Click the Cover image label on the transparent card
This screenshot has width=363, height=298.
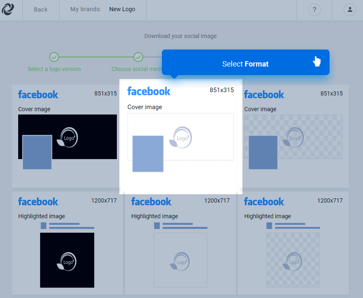[x=260, y=109]
